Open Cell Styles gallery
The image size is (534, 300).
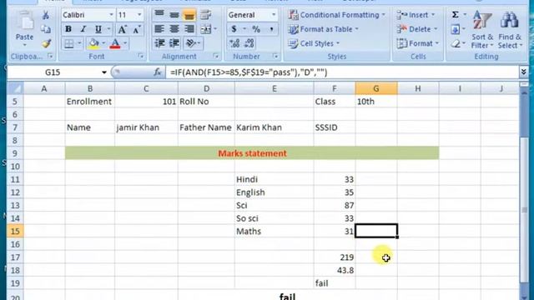tap(314, 43)
